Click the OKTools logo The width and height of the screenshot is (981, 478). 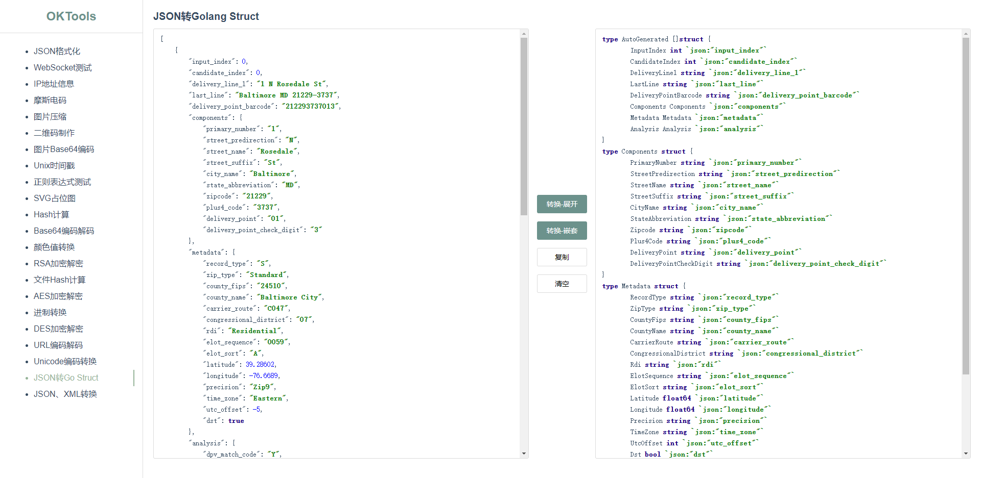coord(71,16)
